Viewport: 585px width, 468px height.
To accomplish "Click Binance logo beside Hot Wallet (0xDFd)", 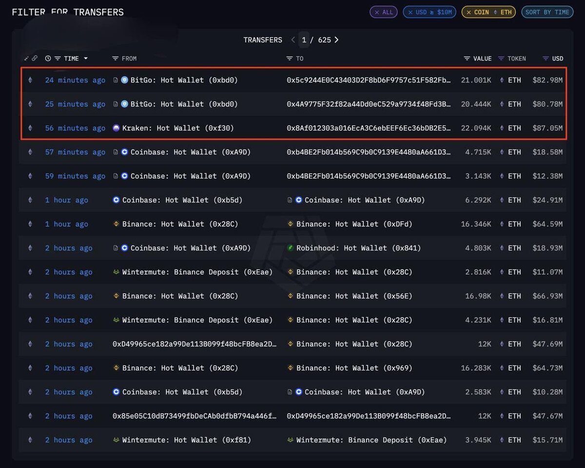I will point(291,224).
